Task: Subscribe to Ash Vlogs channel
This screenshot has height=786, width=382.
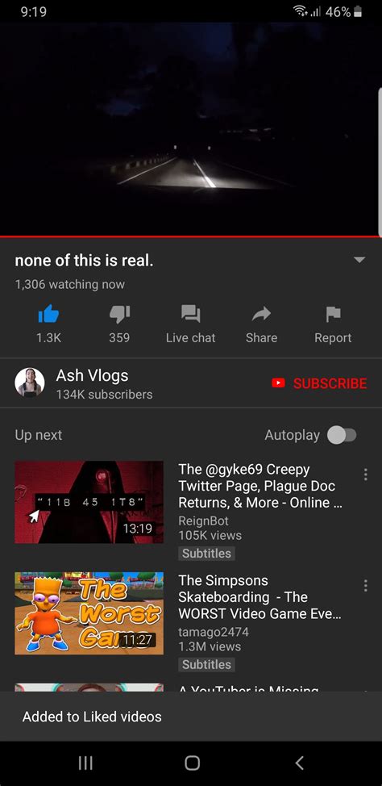Action: tap(319, 383)
